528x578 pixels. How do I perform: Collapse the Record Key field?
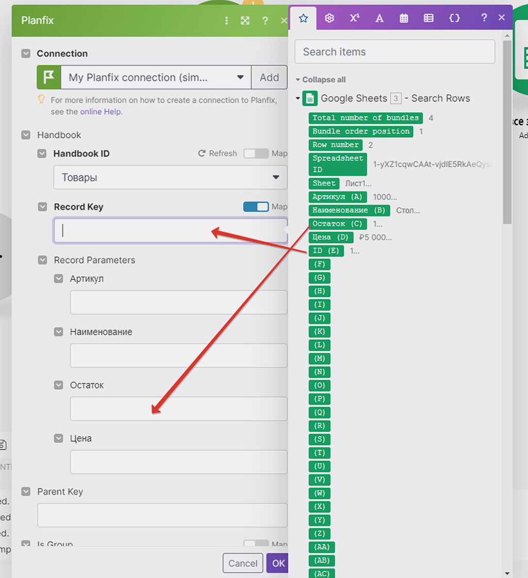42,207
